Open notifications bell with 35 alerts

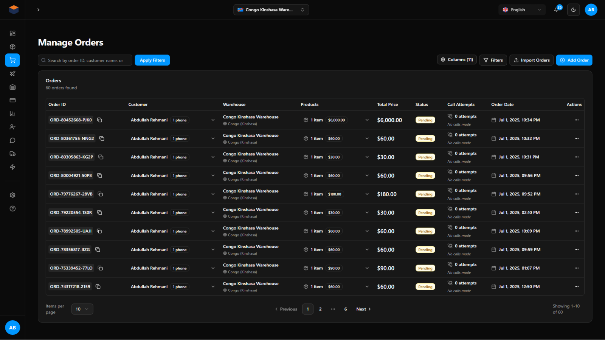(556, 9)
